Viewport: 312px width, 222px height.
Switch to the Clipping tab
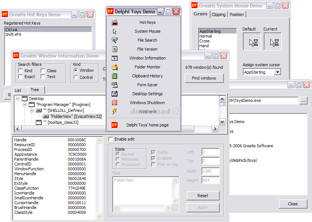(x=219, y=15)
